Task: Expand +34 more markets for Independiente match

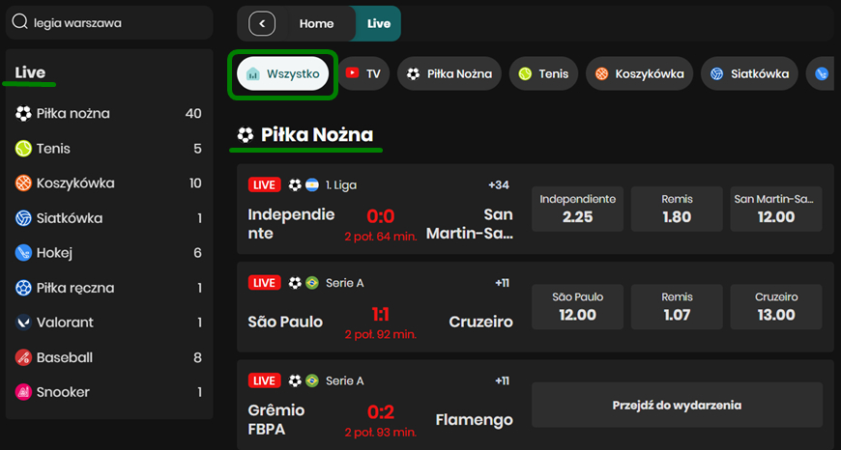Action: [499, 184]
